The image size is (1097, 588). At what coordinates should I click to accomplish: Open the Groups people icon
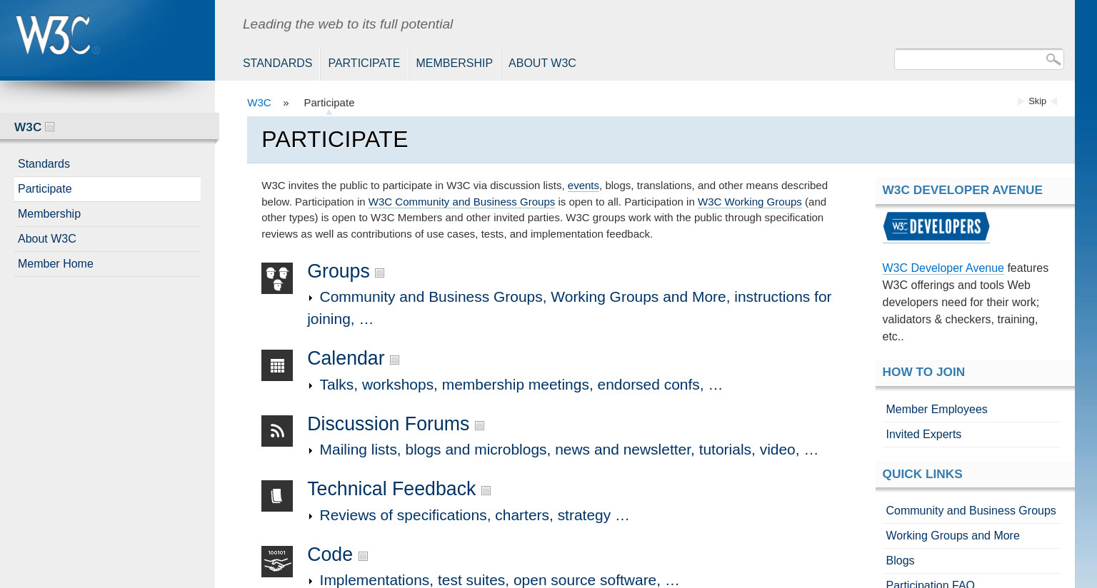pos(277,278)
